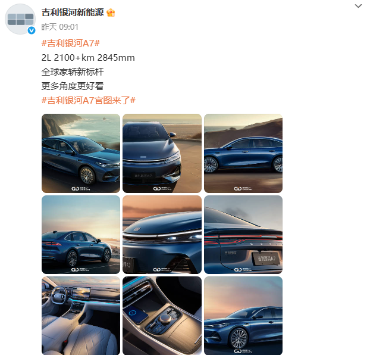367x355 pixels.
Task: Open the rear-quarter sunset car photo
Action: 81,235
